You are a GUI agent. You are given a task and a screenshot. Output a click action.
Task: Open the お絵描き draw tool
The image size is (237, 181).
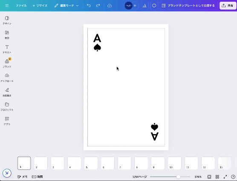pos(7,92)
